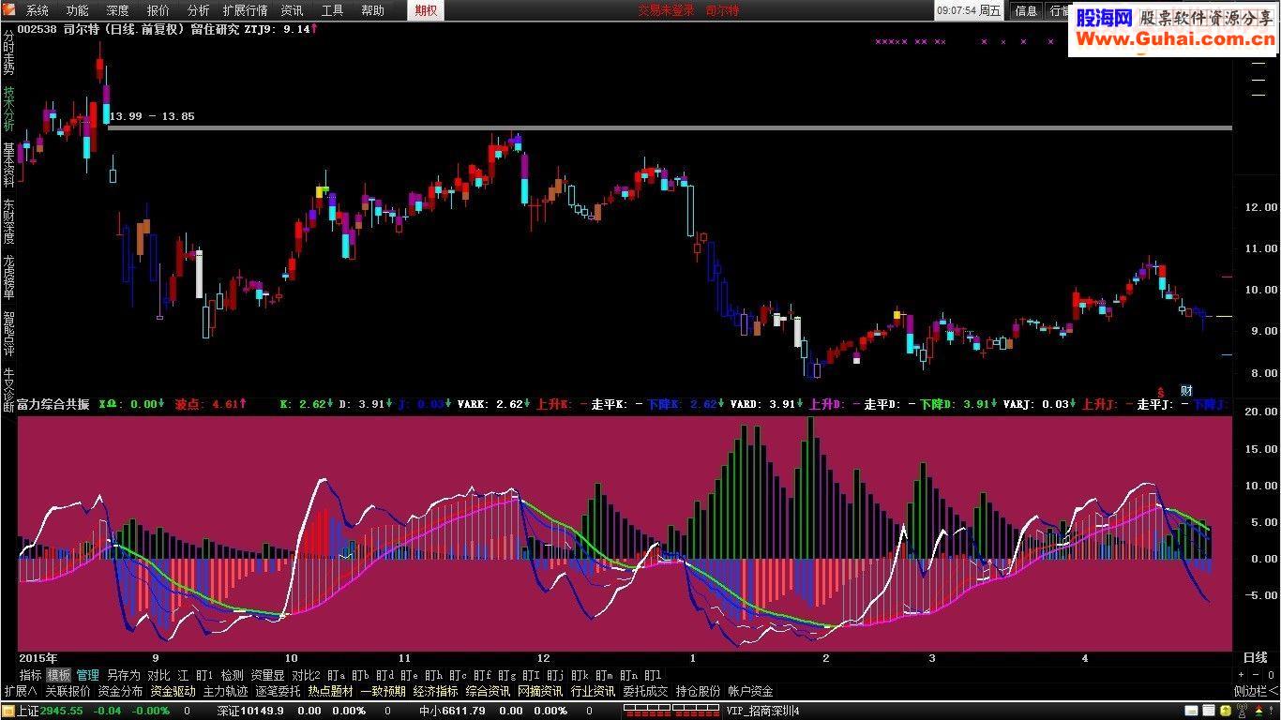The width and height of the screenshot is (1281, 720).
Task: Click the 管理 tab
Action: click(x=87, y=675)
